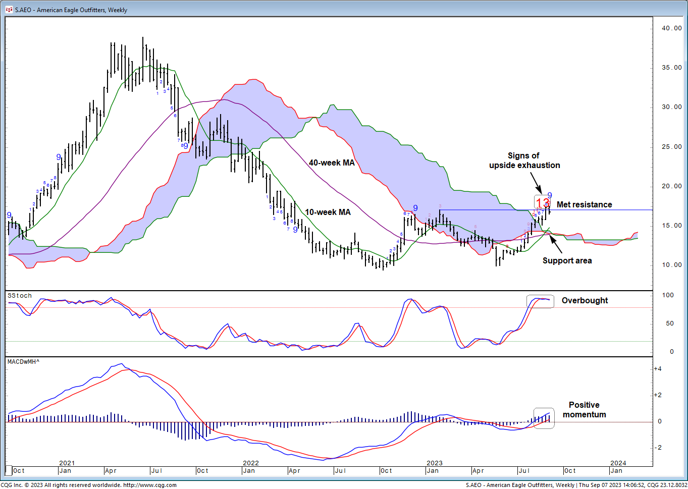Click the 30.00 price axis value
This screenshot has width=688, height=489.
pyautogui.click(x=672, y=107)
